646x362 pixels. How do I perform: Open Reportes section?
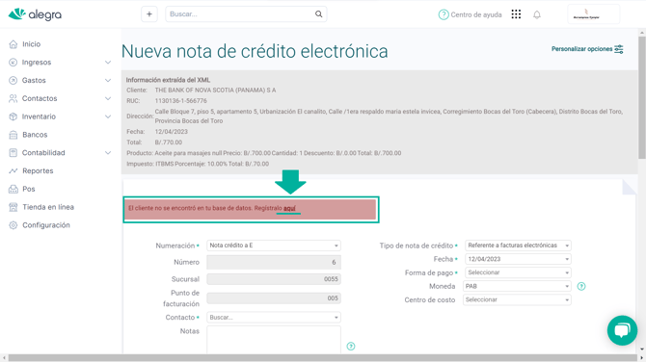(x=38, y=170)
